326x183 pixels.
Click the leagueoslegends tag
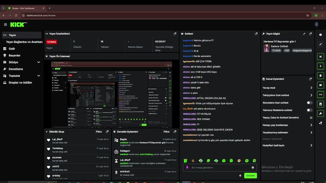pyautogui.click(x=302, y=51)
